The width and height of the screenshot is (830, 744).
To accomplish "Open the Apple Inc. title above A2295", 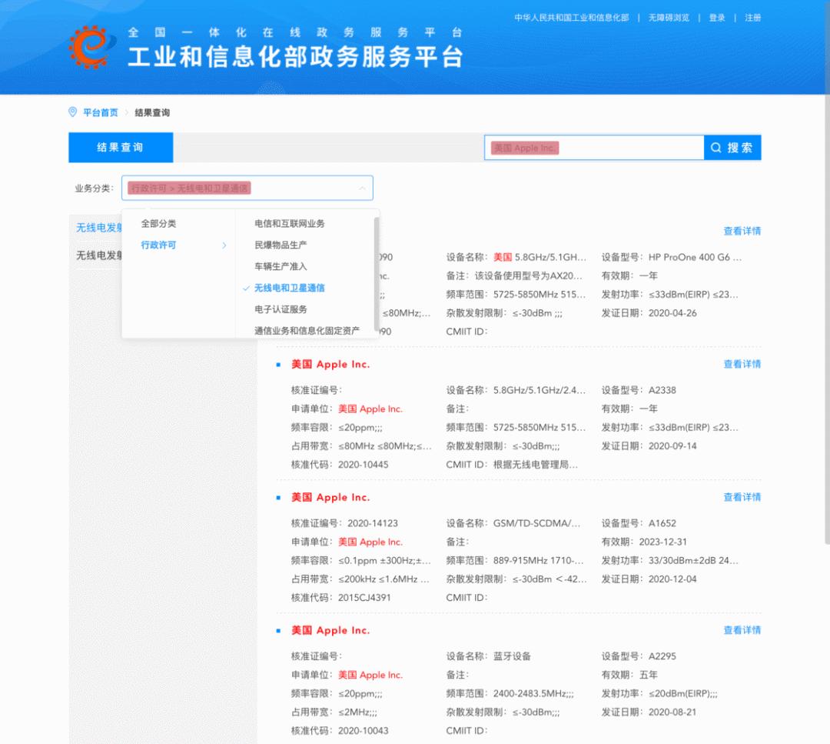I will [x=330, y=630].
